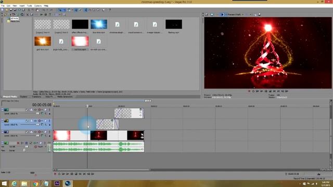333x187 pixels.
Task: Toggle Mute on the first video track
Action: [45, 110]
